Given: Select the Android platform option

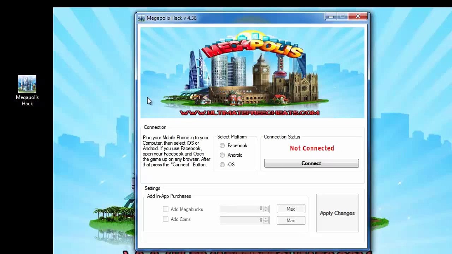Looking at the screenshot, I should click(x=222, y=155).
